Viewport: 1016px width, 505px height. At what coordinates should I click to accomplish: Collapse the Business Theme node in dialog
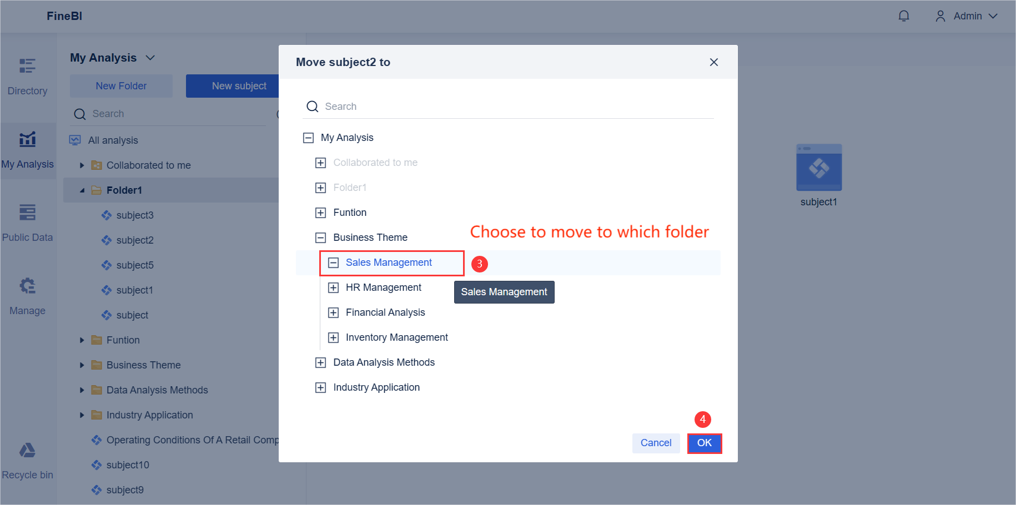pyautogui.click(x=320, y=238)
